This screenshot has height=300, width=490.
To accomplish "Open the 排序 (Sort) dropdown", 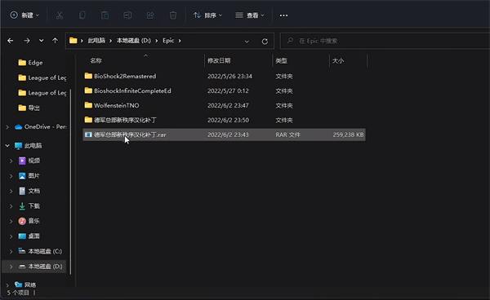I will (207, 15).
